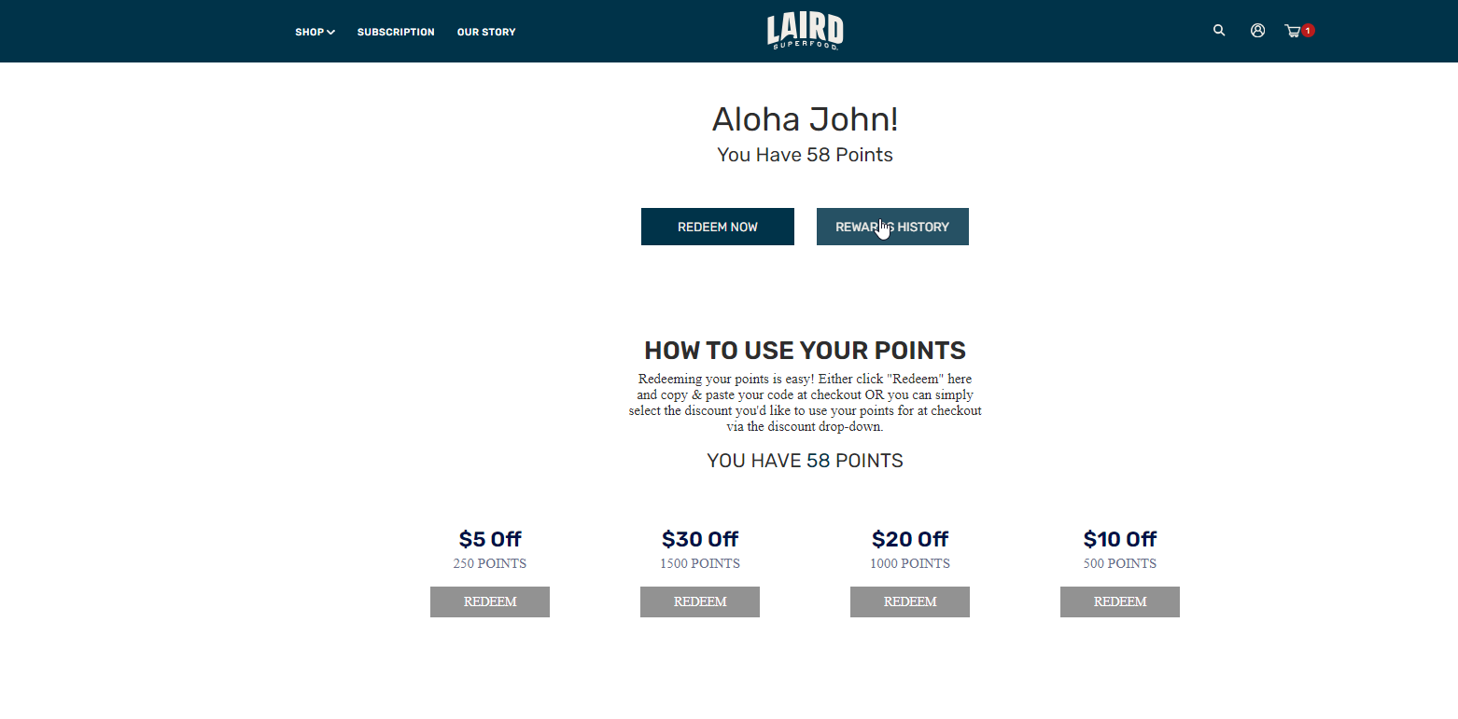Redeem the $5 Off reward
This screenshot has height=719, width=1458.
(490, 601)
